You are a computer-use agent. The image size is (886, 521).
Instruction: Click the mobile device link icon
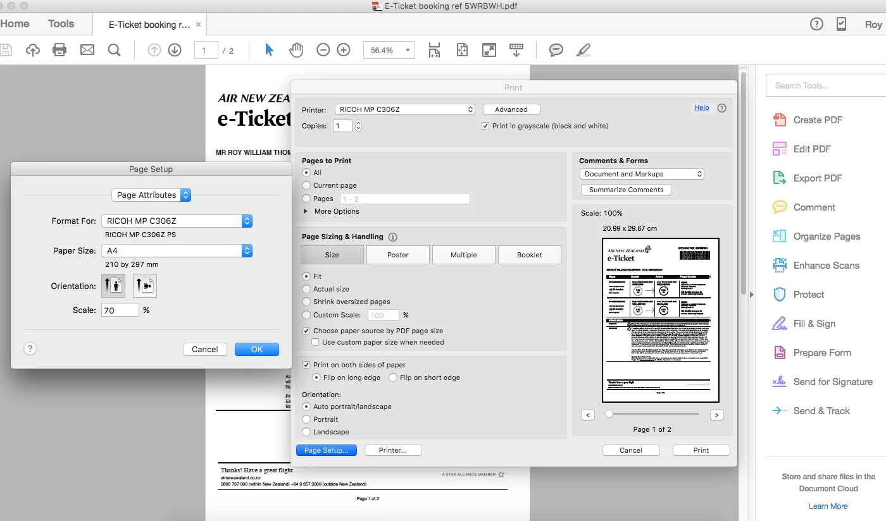point(841,24)
